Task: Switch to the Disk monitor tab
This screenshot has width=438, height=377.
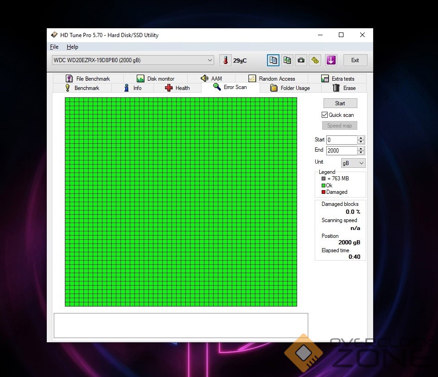Action: click(155, 79)
